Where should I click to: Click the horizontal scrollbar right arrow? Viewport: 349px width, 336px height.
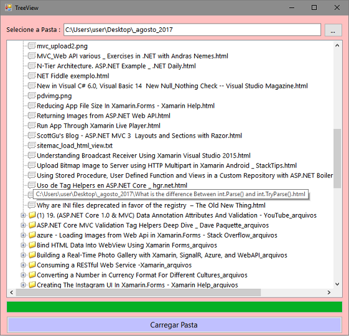[x=329, y=292]
